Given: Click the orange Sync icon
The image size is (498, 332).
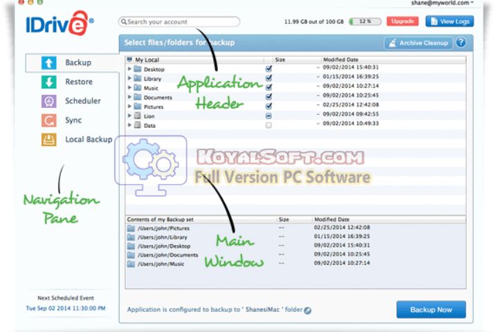Looking at the screenshot, I should (49, 120).
